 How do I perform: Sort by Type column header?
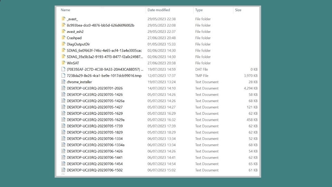[x=199, y=10]
